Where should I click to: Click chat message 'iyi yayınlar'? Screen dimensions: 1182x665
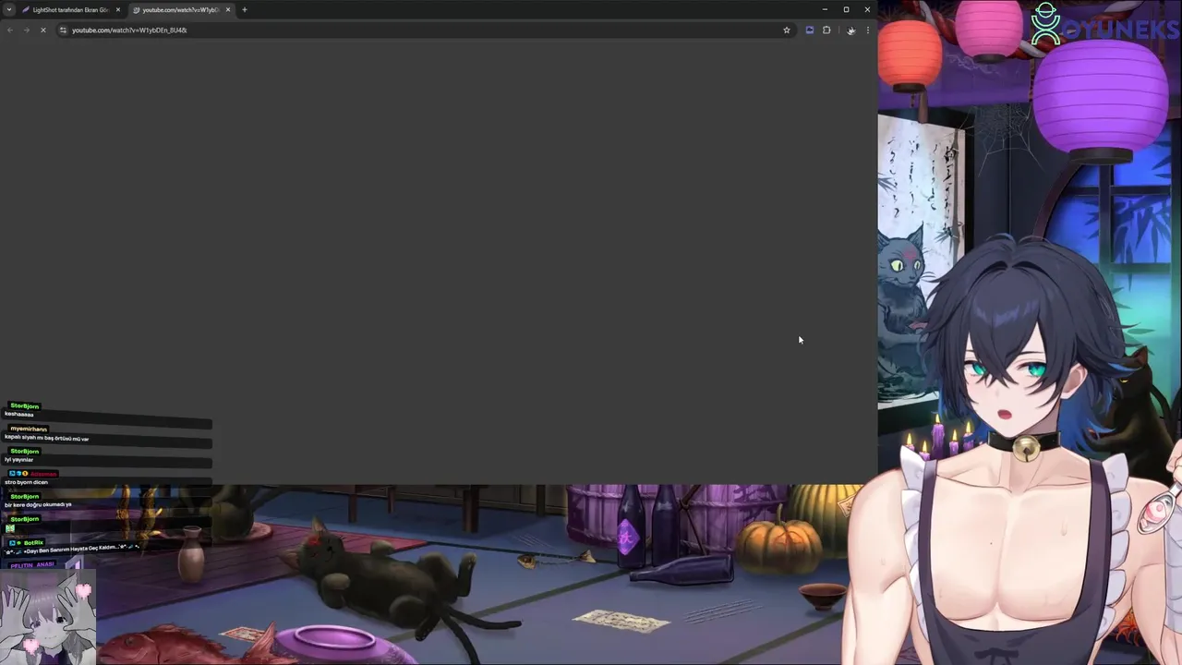[x=18, y=460]
